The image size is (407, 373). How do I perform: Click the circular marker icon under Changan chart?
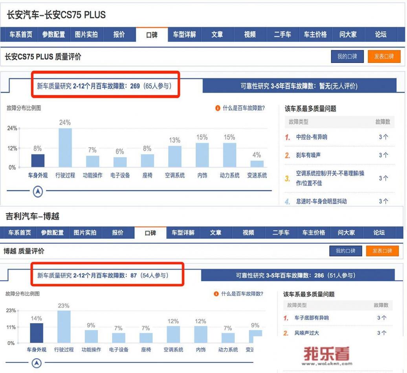pos(38,192)
